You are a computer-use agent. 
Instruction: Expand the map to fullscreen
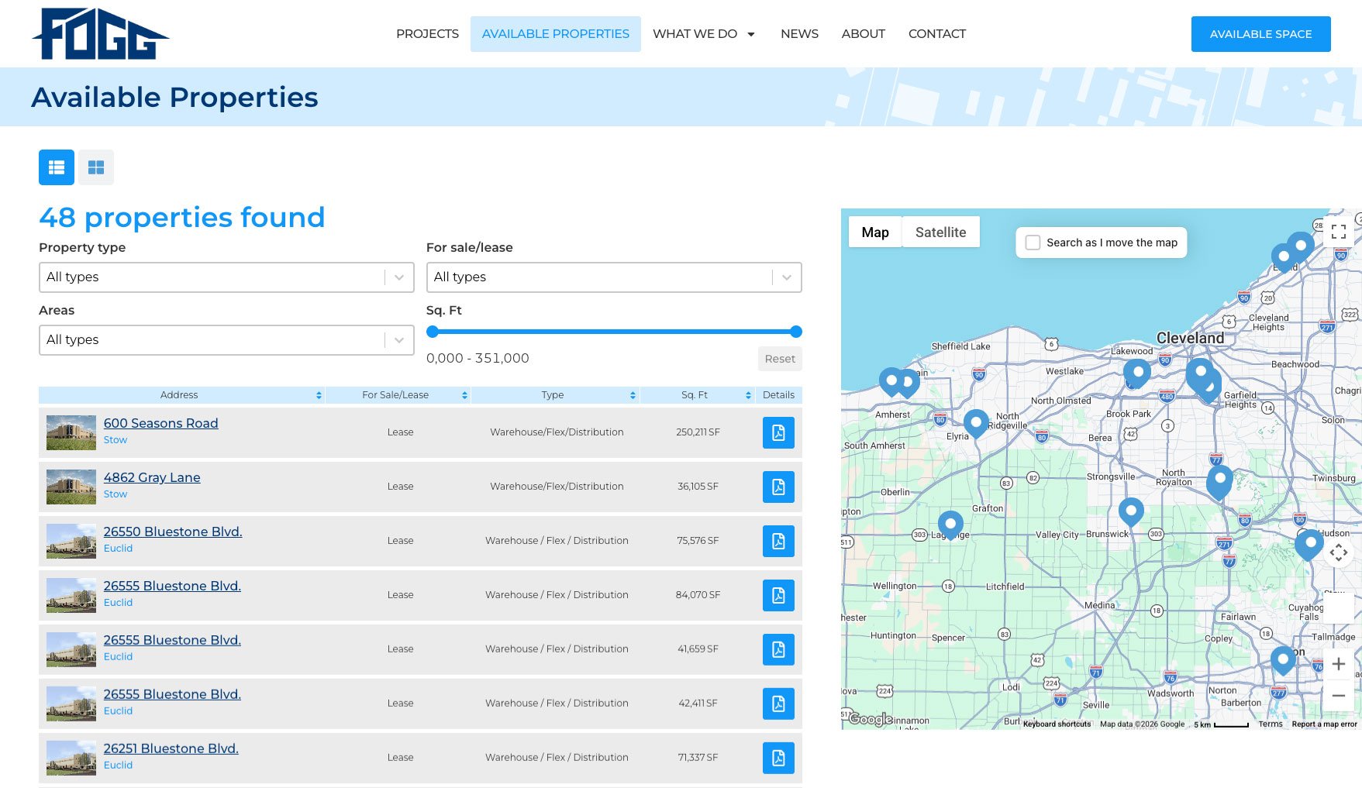coord(1337,230)
